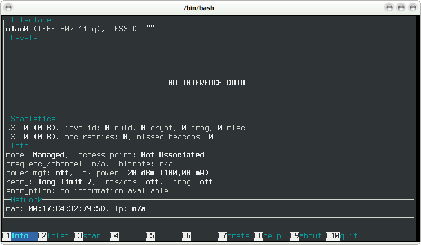This screenshot has height=245, width=421.
Task: Click the Statistics section heading
Action: (x=33, y=119)
